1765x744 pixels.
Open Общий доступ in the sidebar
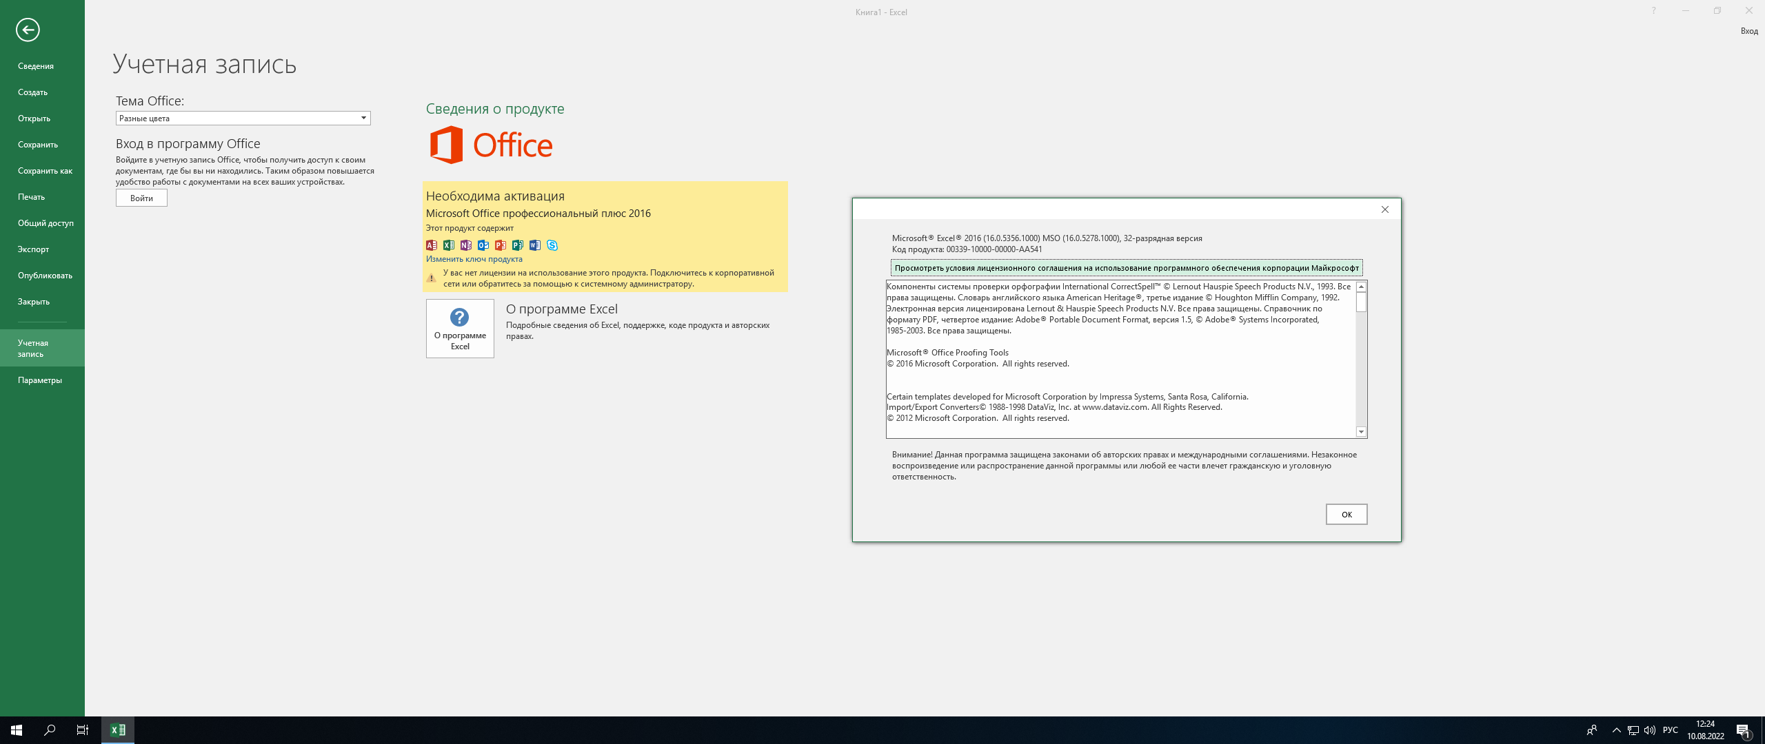click(42, 223)
